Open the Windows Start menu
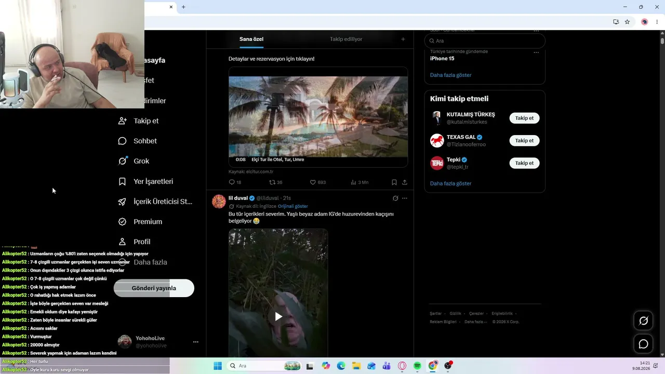Screen dimensions: 665x374 point(218,366)
